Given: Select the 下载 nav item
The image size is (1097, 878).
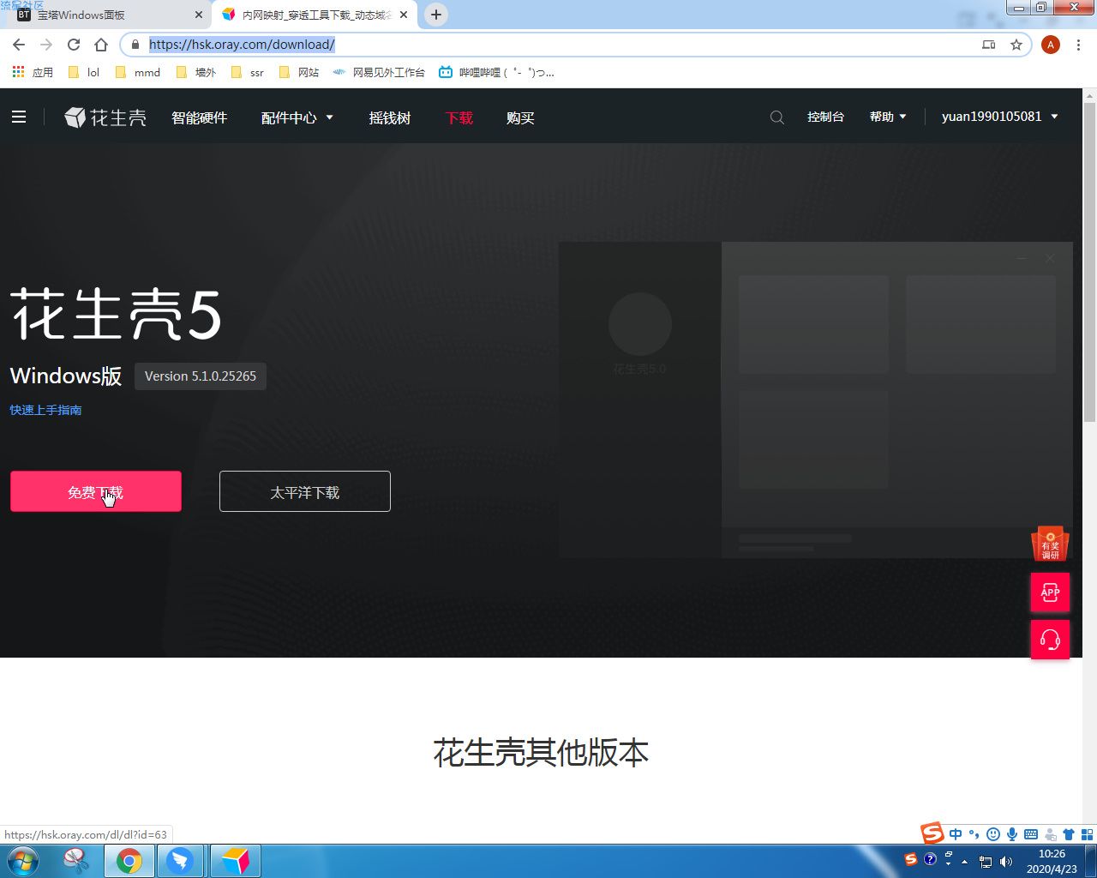Looking at the screenshot, I should coord(459,117).
